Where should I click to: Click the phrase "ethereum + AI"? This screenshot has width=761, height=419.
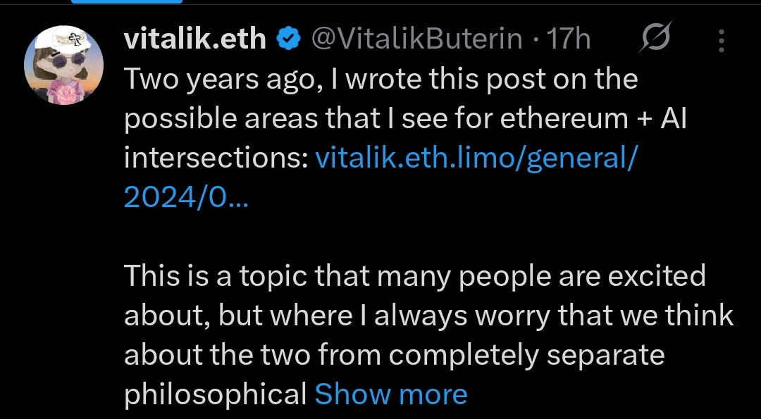point(593,119)
